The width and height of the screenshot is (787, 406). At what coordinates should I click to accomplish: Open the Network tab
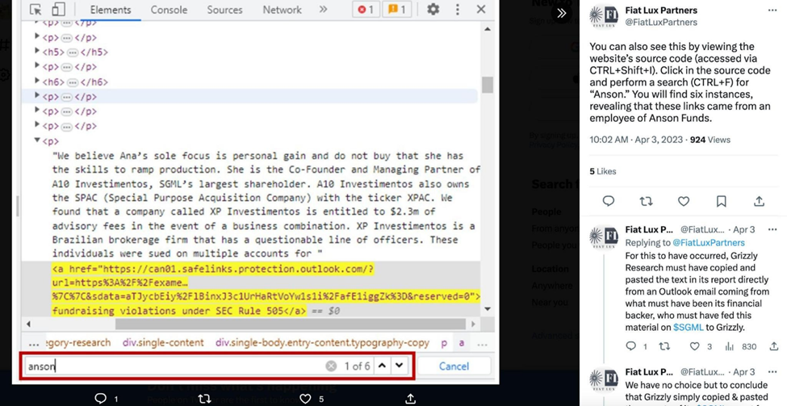coord(282,10)
